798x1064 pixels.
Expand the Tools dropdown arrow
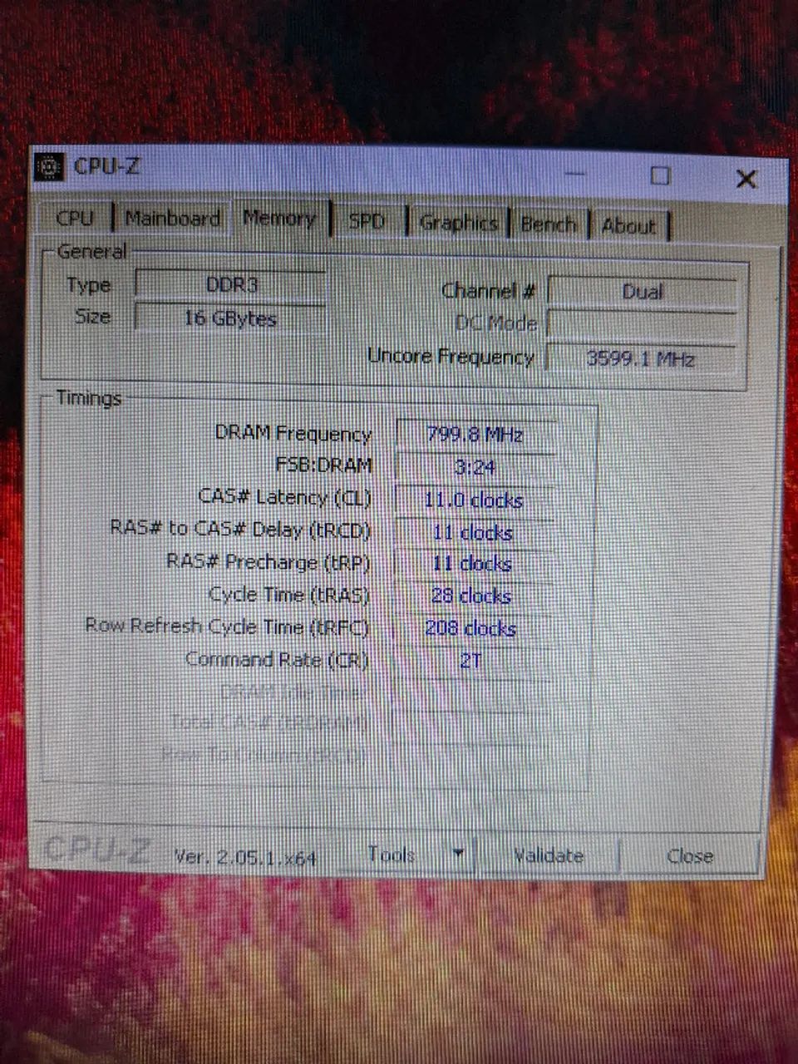(x=458, y=855)
